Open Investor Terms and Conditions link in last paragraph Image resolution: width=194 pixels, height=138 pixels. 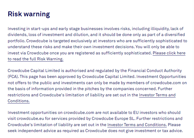(x=137, y=125)
